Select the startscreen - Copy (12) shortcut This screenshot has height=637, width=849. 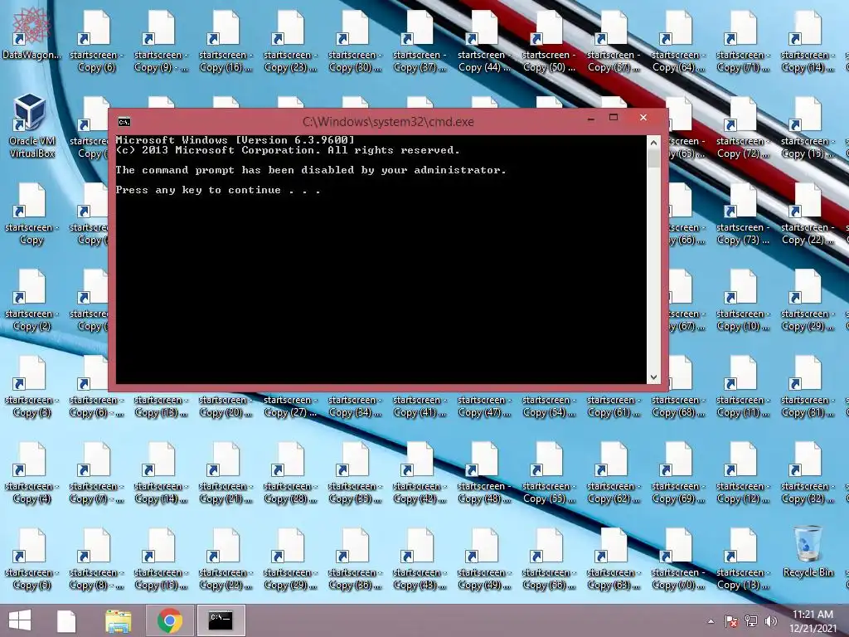pyautogui.click(x=743, y=472)
